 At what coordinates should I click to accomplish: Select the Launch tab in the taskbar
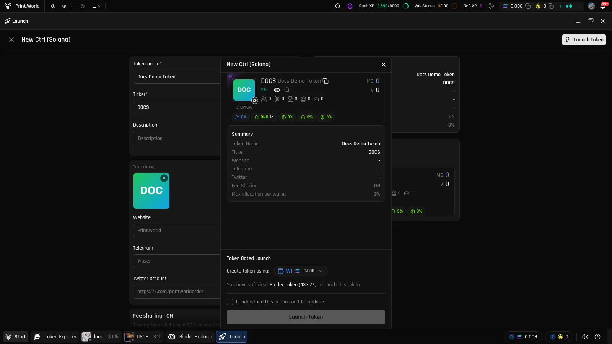pyautogui.click(x=232, y=337)
